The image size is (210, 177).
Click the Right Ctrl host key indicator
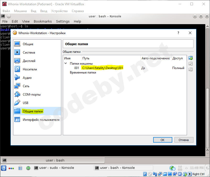click(x=198, y=174)
